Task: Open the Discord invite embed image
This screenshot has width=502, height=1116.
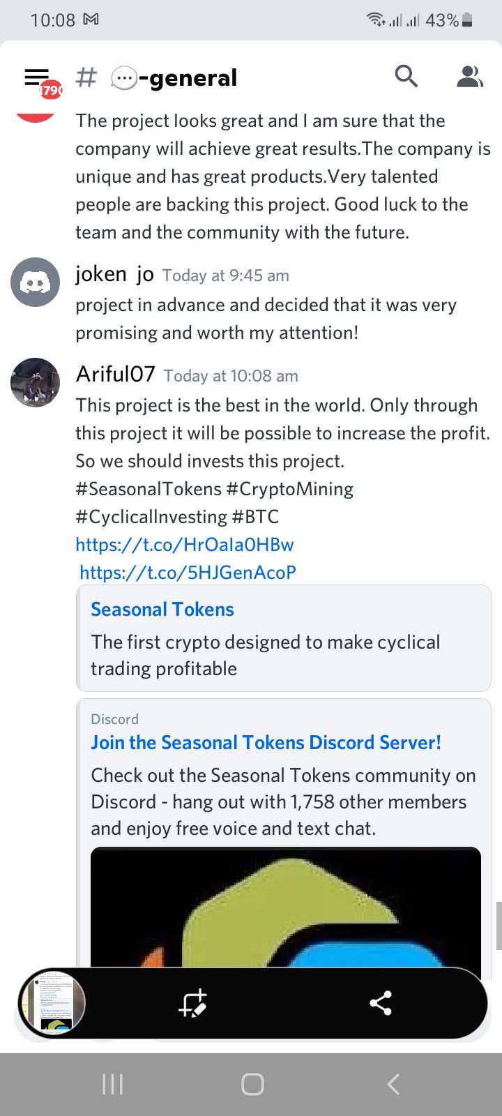Action: [x=286, y=907]
